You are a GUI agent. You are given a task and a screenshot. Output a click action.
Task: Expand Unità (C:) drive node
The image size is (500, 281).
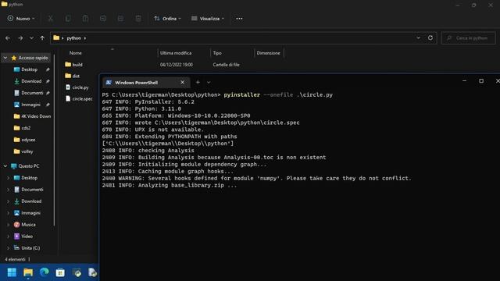click(x=9, y=248)
